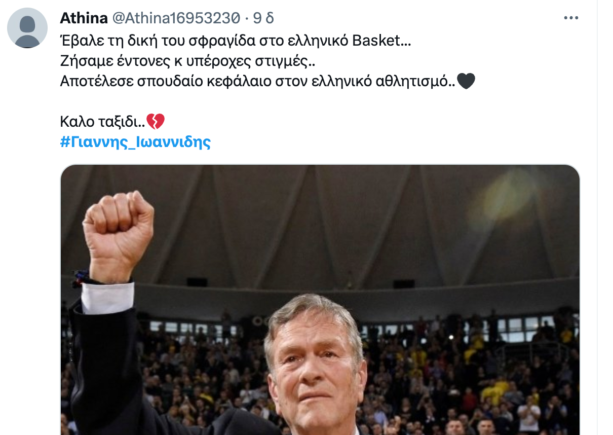Click the broken heart emoji
The width and height of the screenshot is (613, 435).
coord(156,121)
